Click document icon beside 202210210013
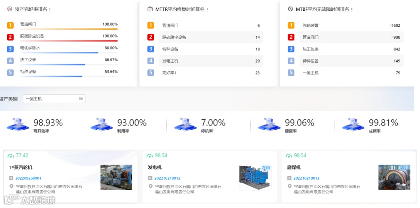This screenshot has width=420, height=208. pos(289,178)
